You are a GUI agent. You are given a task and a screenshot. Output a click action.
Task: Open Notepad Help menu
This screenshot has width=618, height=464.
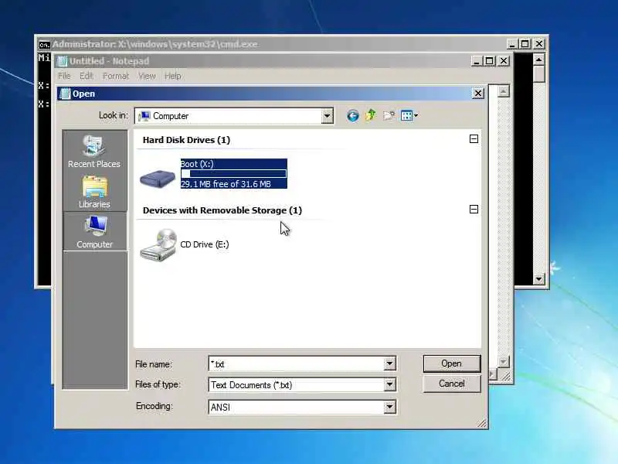coord(172,76)
